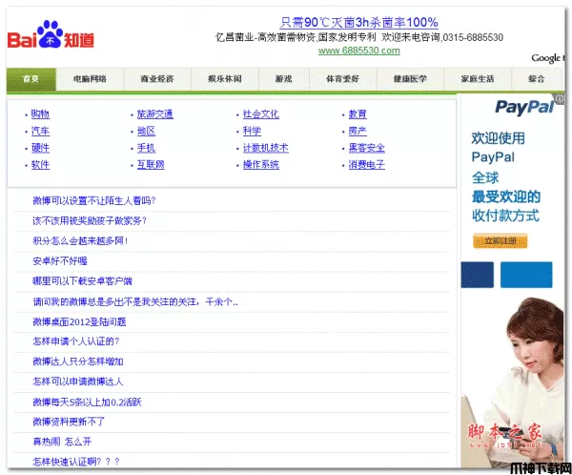The image size is (572, 475).
Task: Open the 黑客安全 category link
Action: click(367, 148)
